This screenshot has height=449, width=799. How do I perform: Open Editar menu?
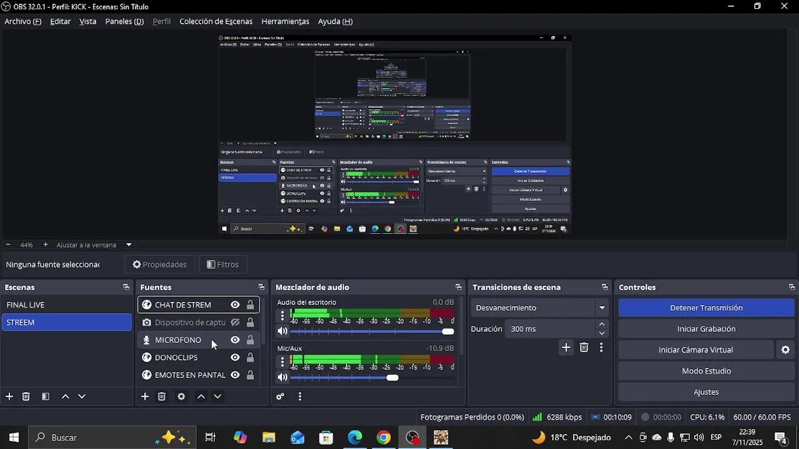pyautogui.click(x=61, y=21)
